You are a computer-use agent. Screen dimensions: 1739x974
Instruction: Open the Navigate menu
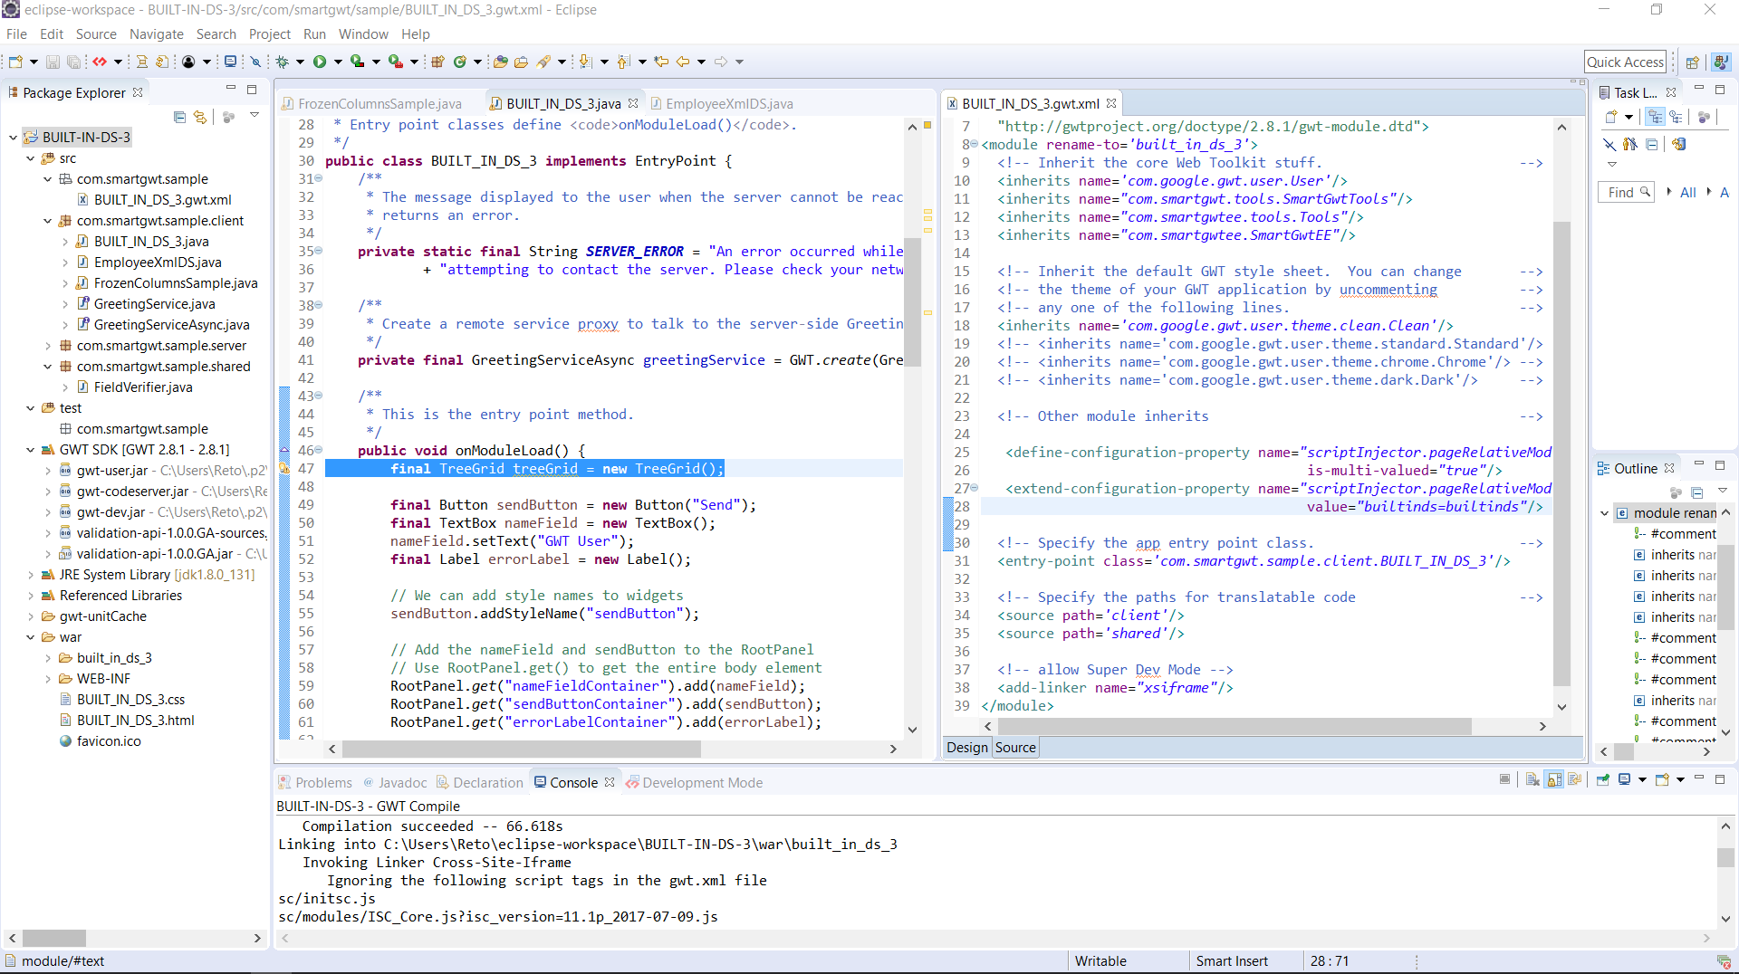point(156,34)
